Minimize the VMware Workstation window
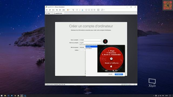The height and width of the screenshot is (97, 173). [x=127, y=7]
